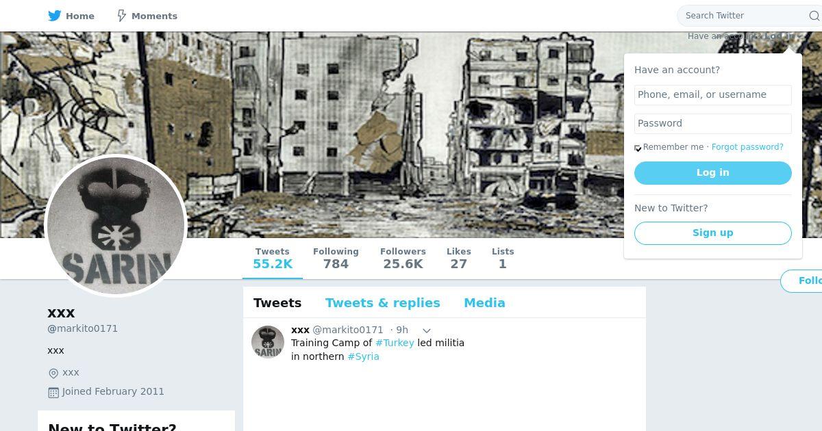Open the Forgot password? link

tap(747, 147)
